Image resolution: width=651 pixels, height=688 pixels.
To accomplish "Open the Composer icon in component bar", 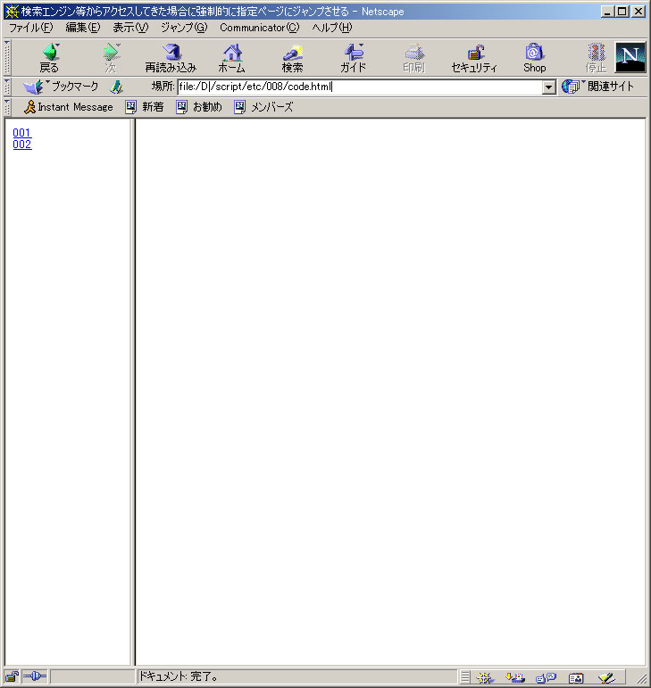I will [606, 677].
